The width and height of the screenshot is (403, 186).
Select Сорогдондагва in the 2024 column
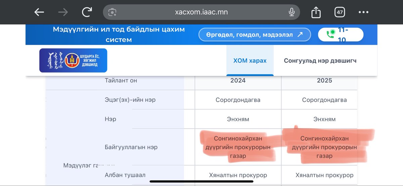coord(238,100)
